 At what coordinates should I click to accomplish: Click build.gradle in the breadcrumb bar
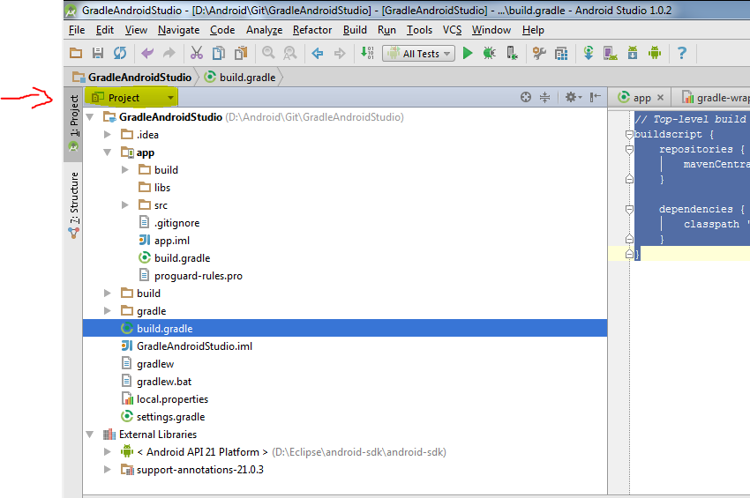[247, 77]
